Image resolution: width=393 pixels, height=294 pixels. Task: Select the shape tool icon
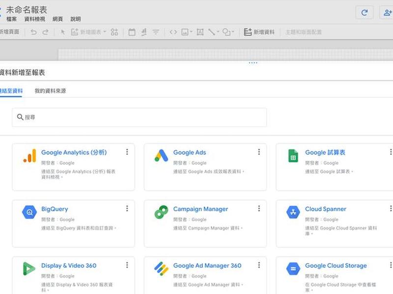click(226, 32)
